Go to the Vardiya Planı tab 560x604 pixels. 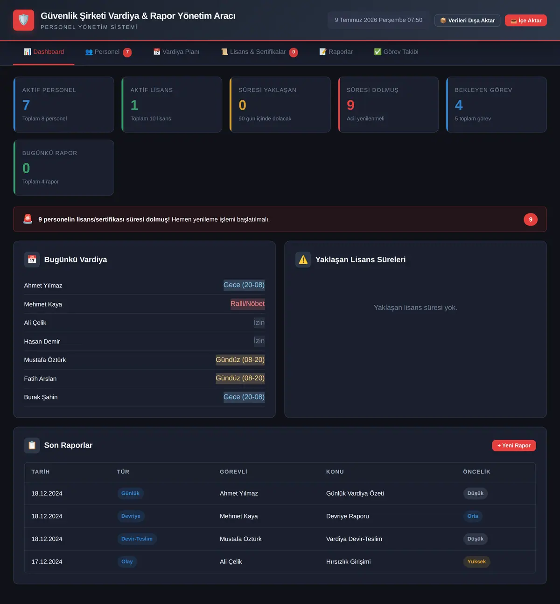(x=176, y=52)
